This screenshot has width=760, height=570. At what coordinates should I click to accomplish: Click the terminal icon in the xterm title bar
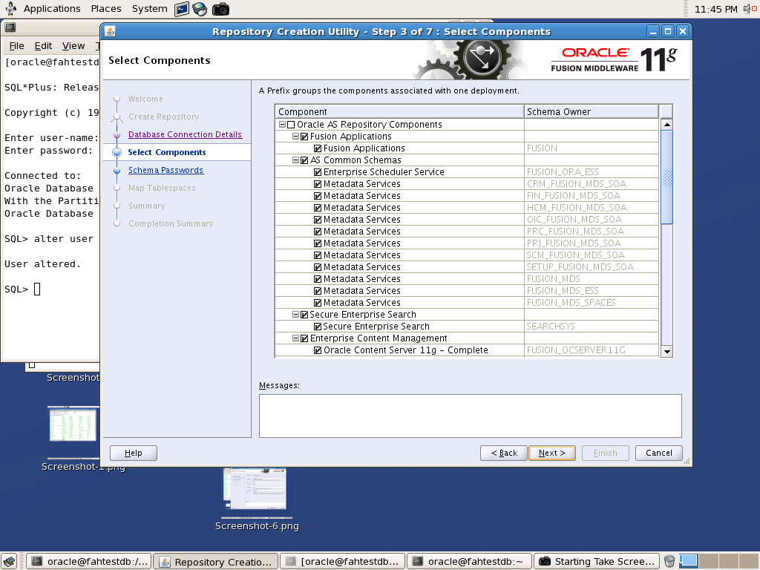point(9,27)
